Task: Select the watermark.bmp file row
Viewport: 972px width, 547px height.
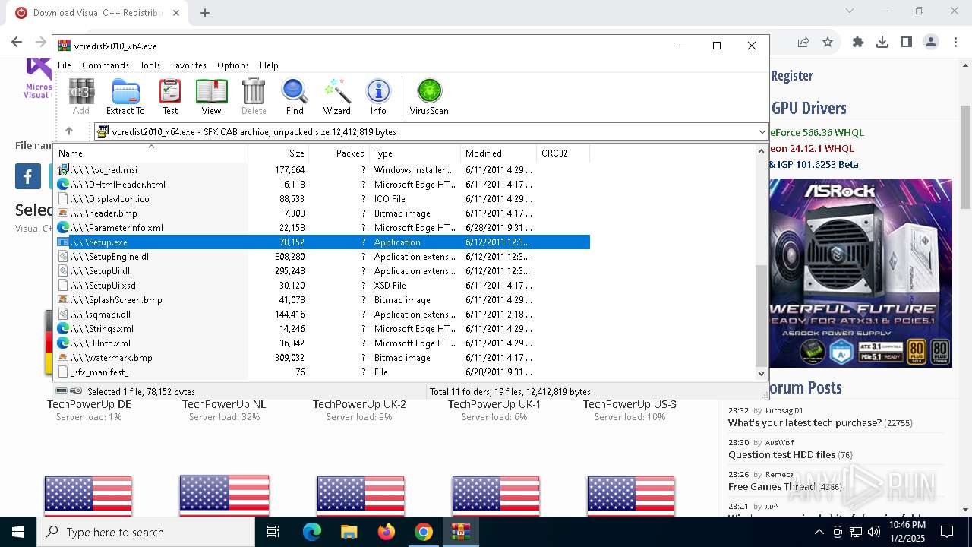Action: coord(323,358)
